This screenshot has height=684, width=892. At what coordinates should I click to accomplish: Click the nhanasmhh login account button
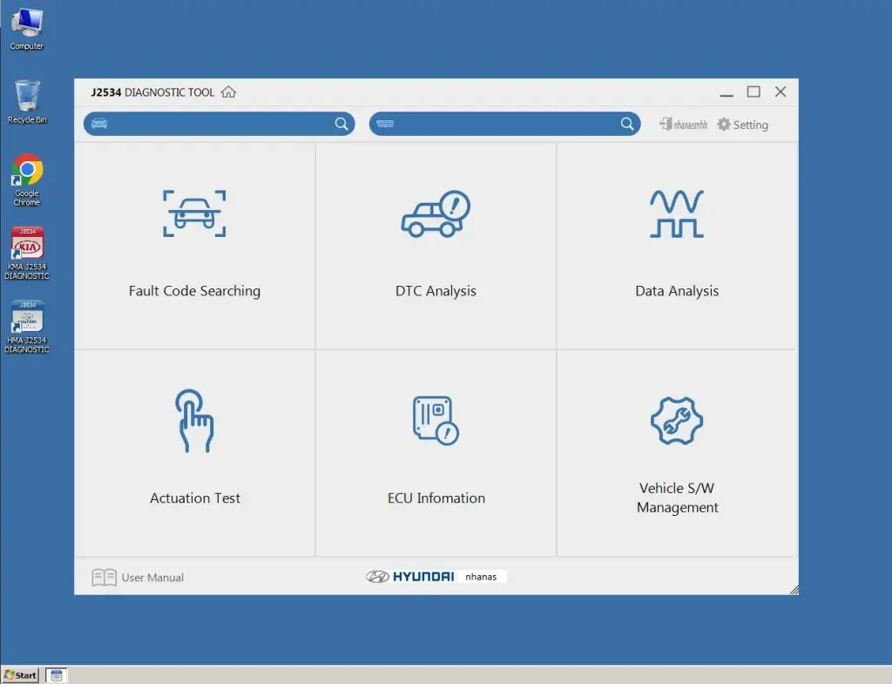click(683, 125)
